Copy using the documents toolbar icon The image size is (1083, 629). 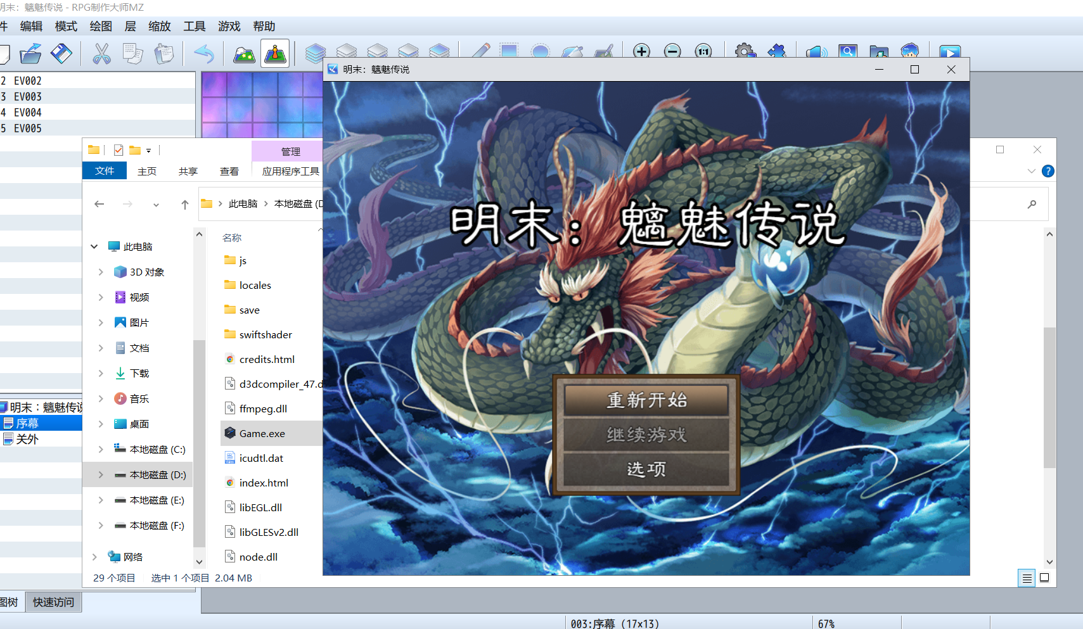[133, 54]
